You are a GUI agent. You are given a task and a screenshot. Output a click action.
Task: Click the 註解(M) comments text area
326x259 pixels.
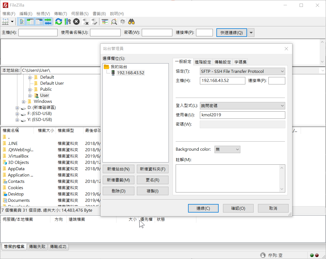tap(230, 178)
